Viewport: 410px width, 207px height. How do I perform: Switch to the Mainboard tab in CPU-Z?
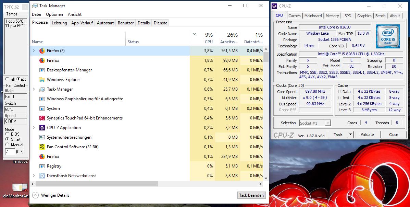click(313, 16)
